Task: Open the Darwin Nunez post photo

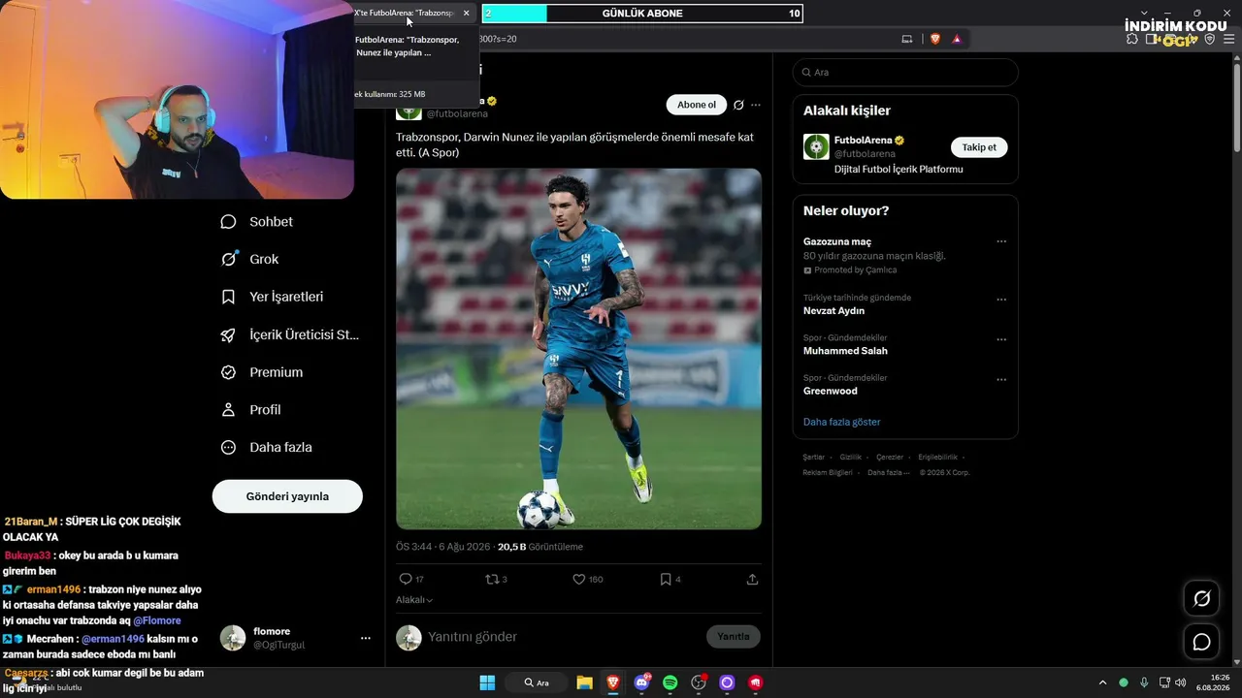Action: click(x=578, y=349)
